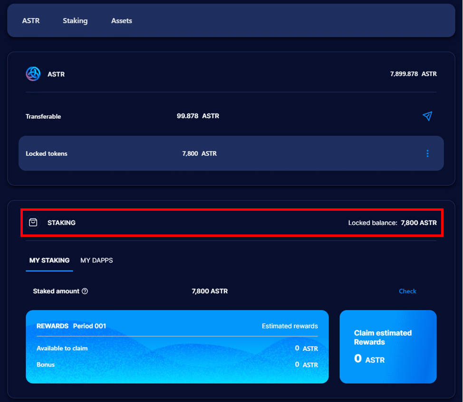Image resolution: width=463 pixels, height=402 pixels.
Task: Open the Assets tab
Action: [121, 20]
